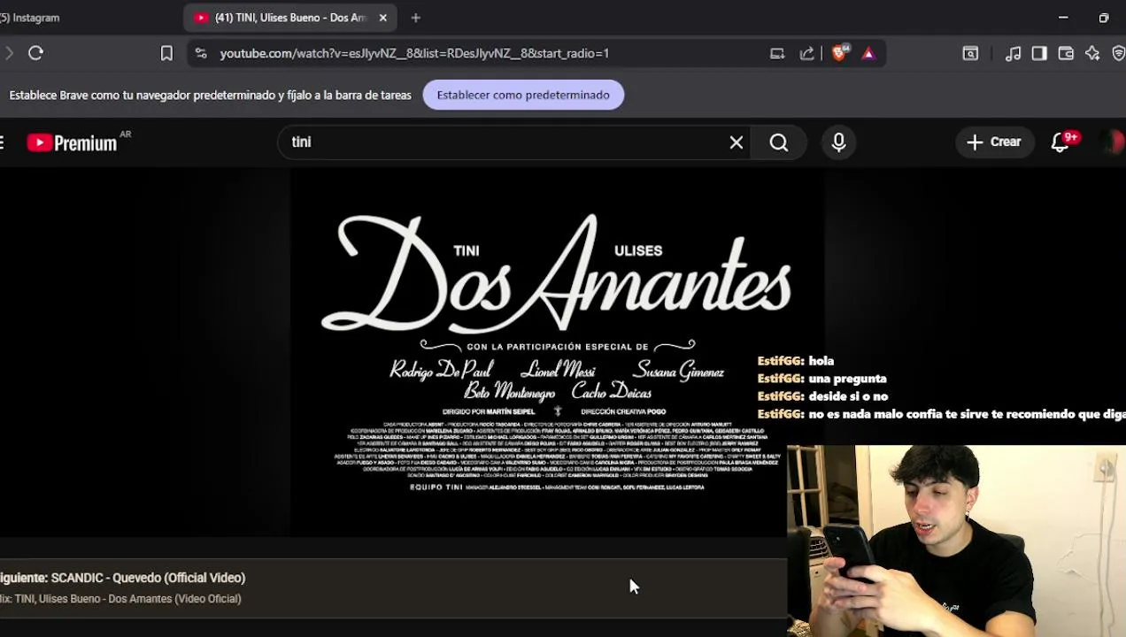The width and height of the screenshot is (1126, 637).
Task: Run search with magnifying glass button
Action: pos(778,142)
